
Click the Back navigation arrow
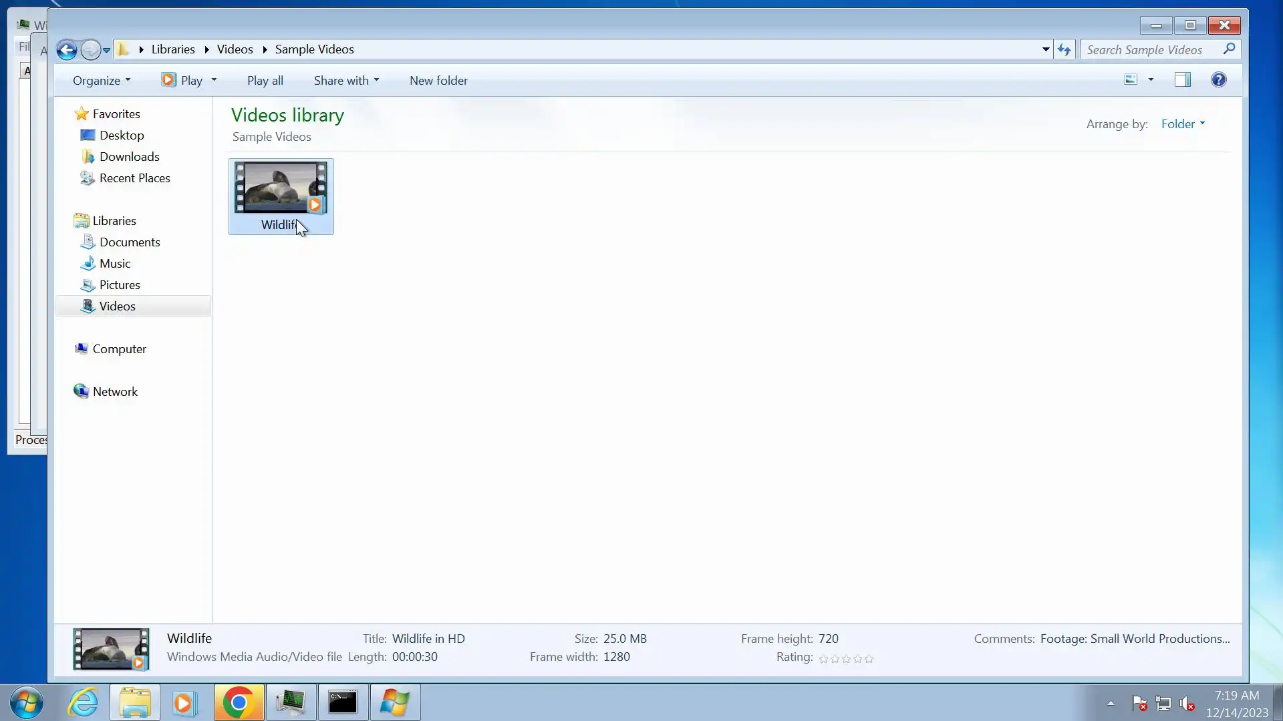coord(66,49)
